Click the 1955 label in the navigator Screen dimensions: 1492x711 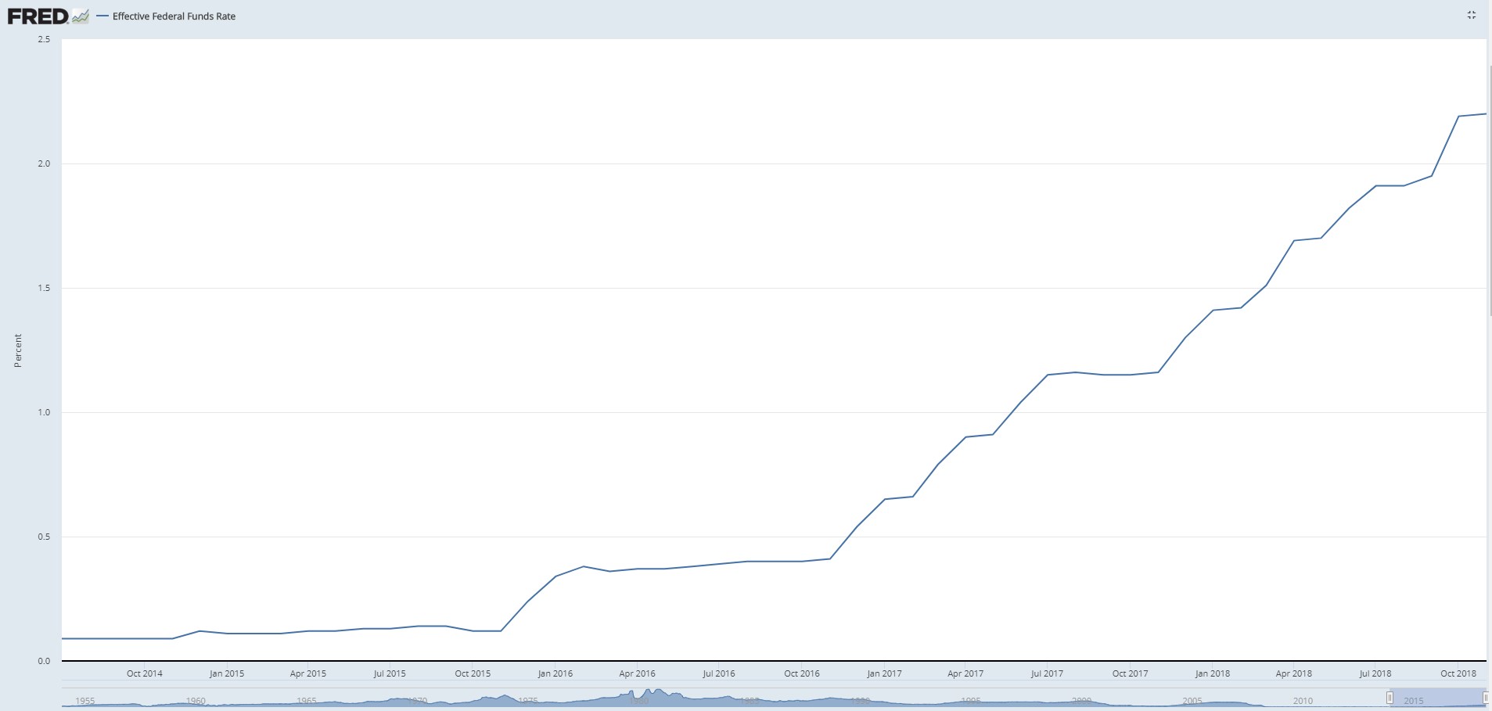pos(84,701)
